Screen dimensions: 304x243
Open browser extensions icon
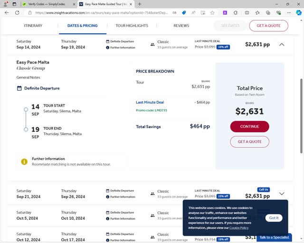click(x=236, y=13)
